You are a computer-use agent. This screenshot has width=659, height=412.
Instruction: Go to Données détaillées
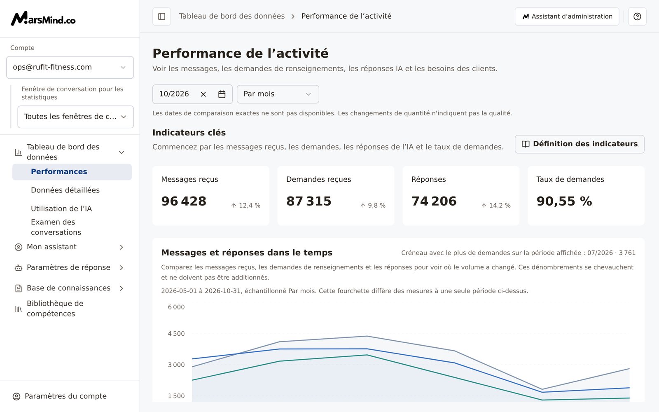[65, 190]
